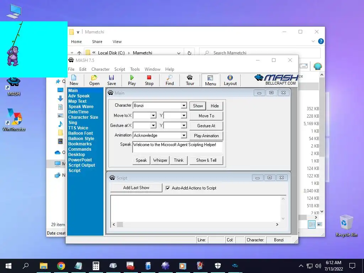Open the Window menu
This screenshot has height=273, width=364.
coord(152,69)
